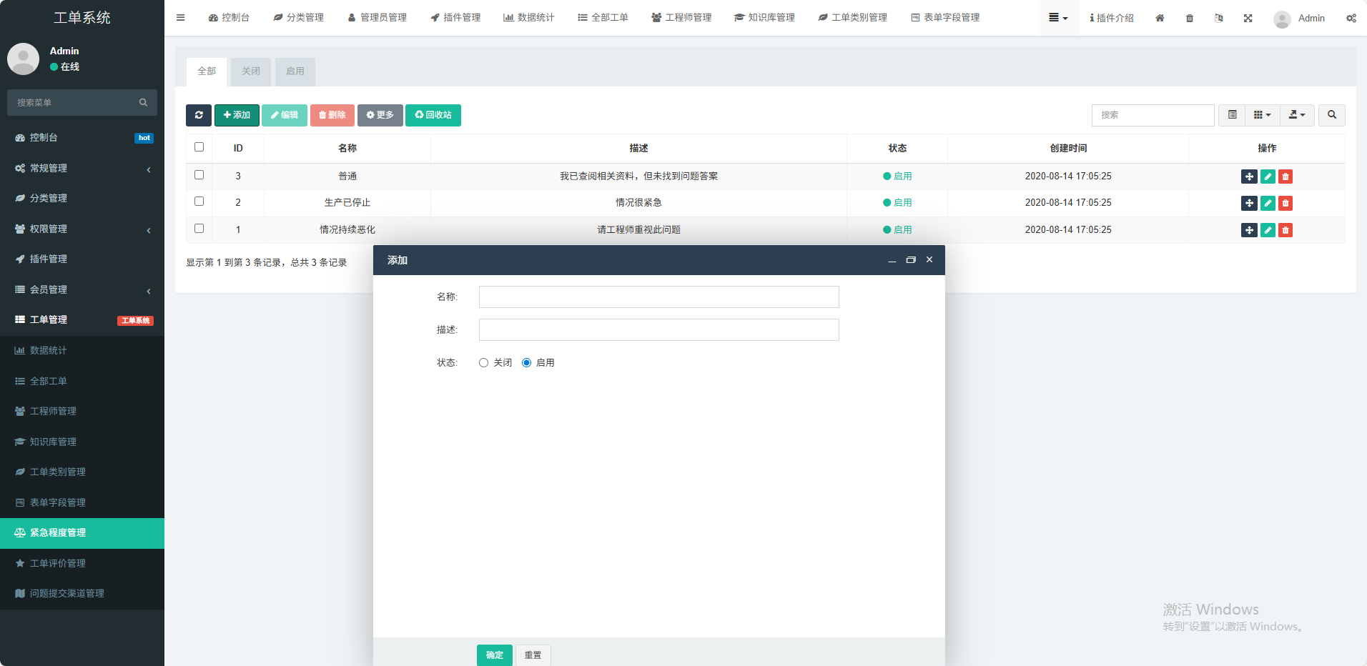Click the trash icon in top navbar
The height and width of the screenshot is (666, 1367).
tap(1190, 18)
